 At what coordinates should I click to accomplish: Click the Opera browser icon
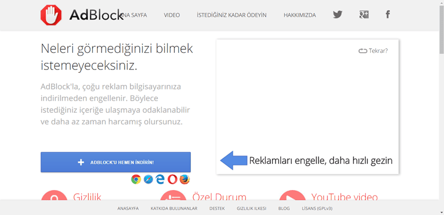click(173, 179)
